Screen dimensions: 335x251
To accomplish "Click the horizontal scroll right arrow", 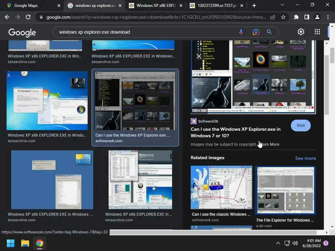I will click(327, 232).
